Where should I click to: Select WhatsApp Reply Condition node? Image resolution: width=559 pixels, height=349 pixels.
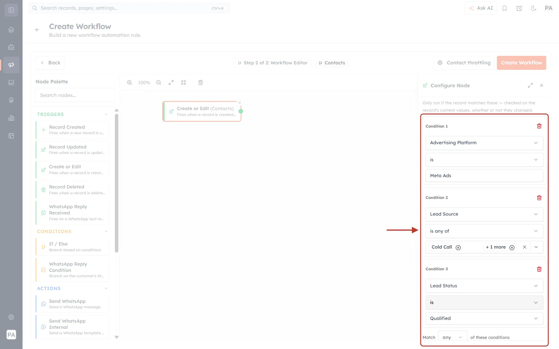pyautogui.click(x=73, y=270)
